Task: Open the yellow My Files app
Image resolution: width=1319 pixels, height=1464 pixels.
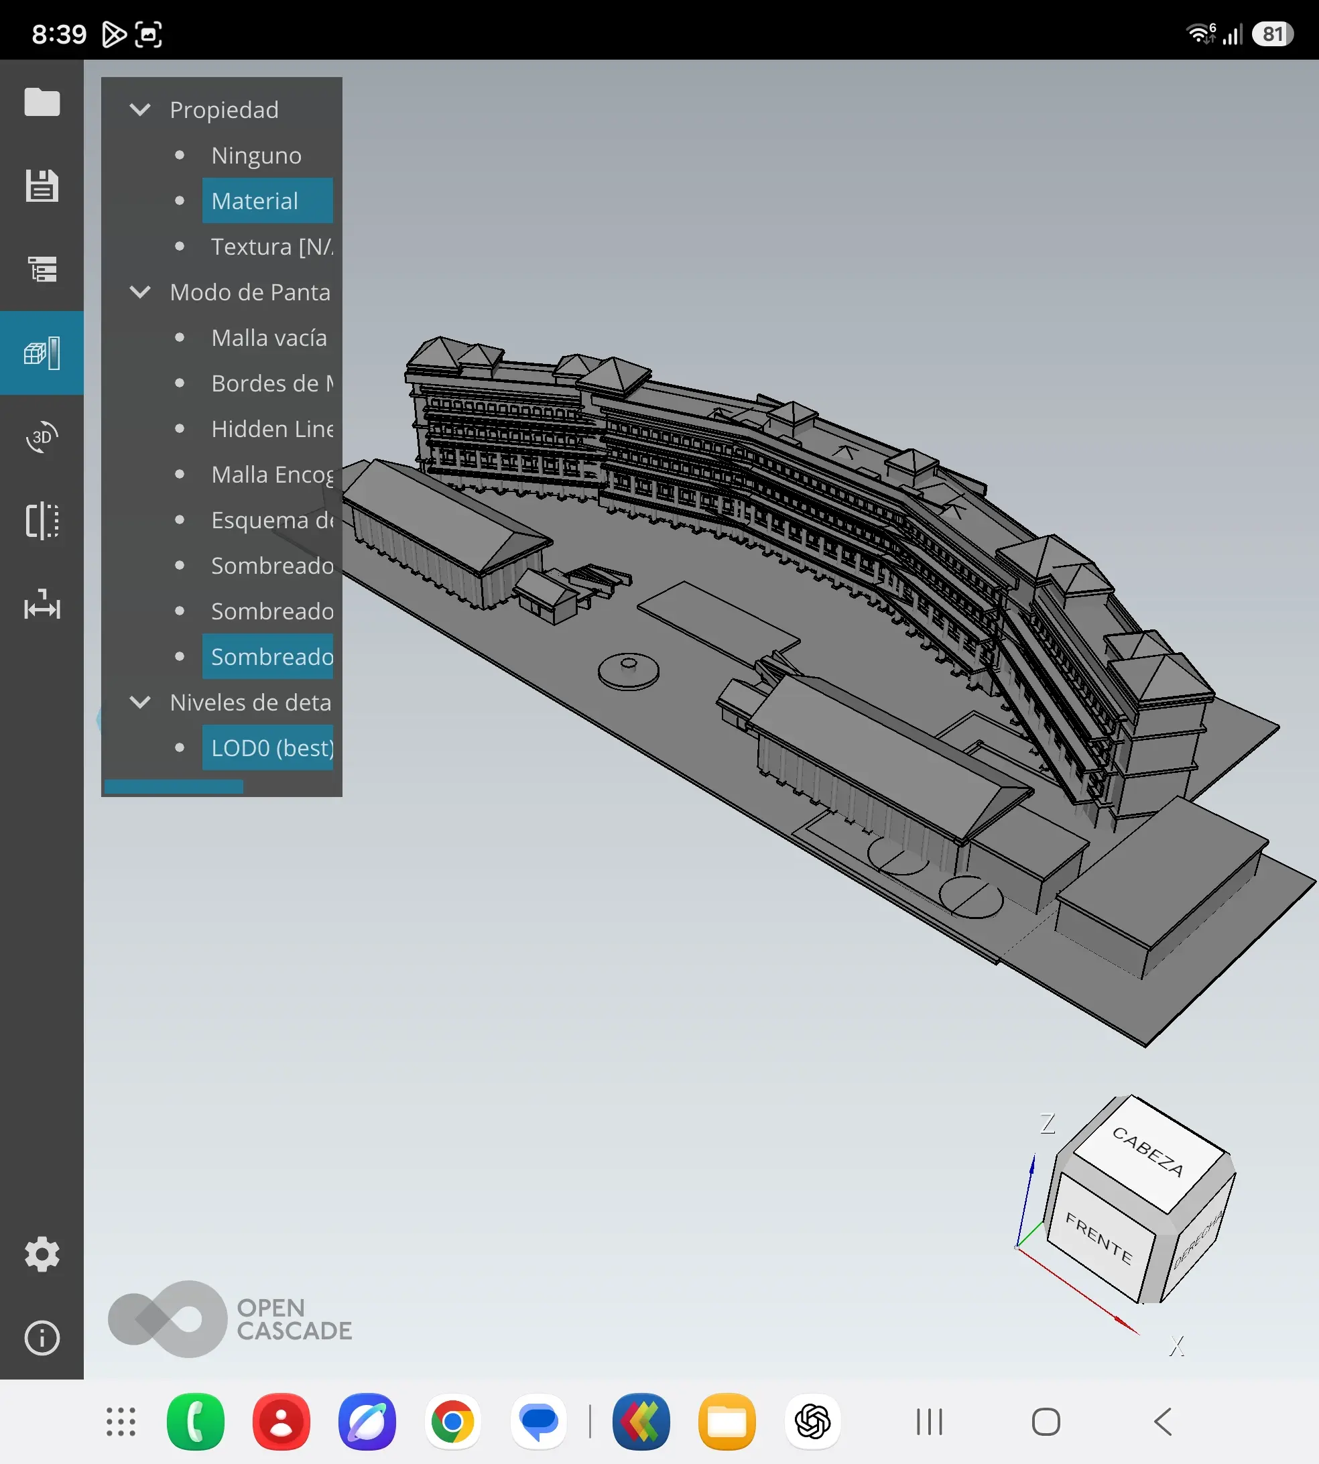Action: pos(727,1422)
